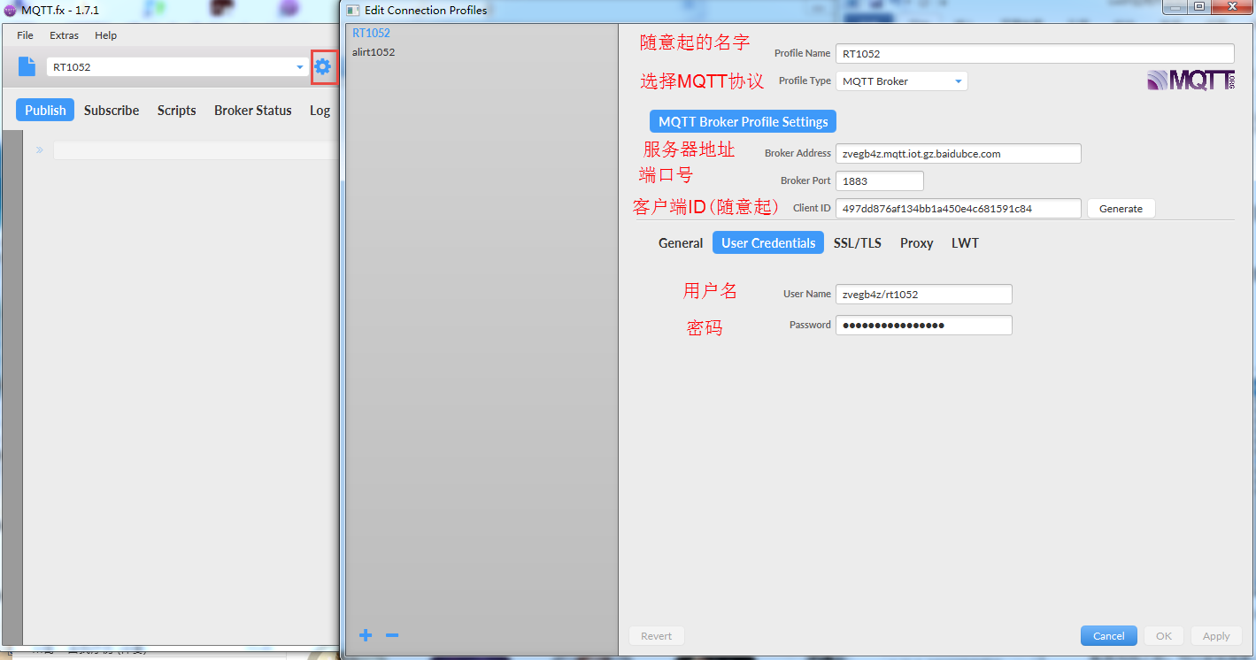
Task: Switch to the Log tab
Action: tap(320, 111)
